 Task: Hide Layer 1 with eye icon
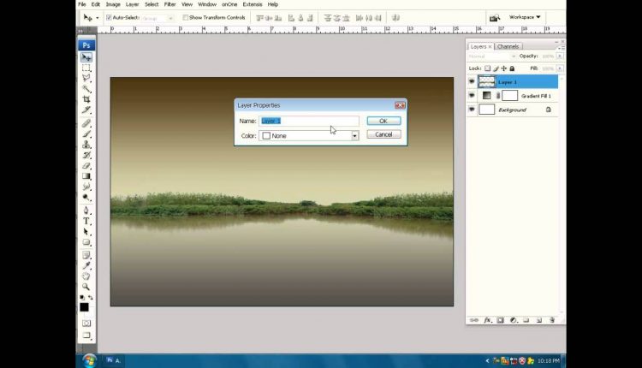pos(472,82)
